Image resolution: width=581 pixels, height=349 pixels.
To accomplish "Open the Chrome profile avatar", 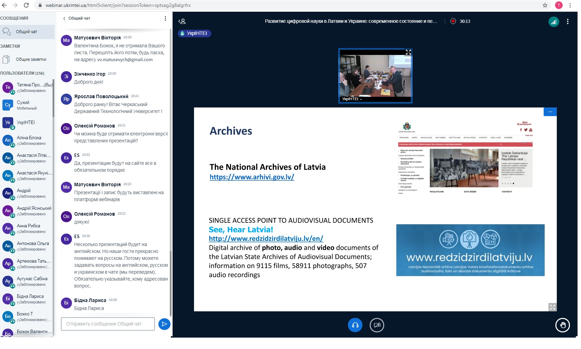I will pyautogui.click(x=559, y=5).
